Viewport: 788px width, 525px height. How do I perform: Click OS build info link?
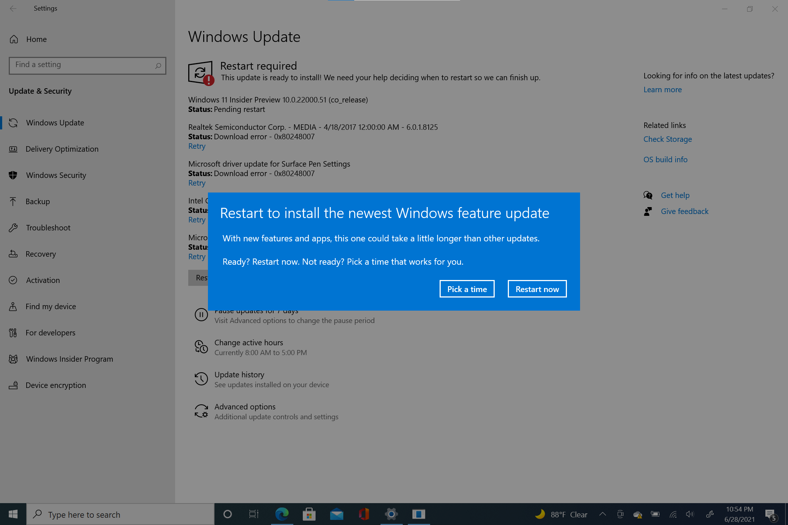666,159
